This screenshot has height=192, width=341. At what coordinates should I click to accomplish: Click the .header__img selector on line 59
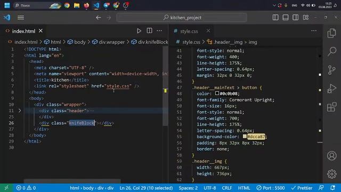tap(207, 161)
